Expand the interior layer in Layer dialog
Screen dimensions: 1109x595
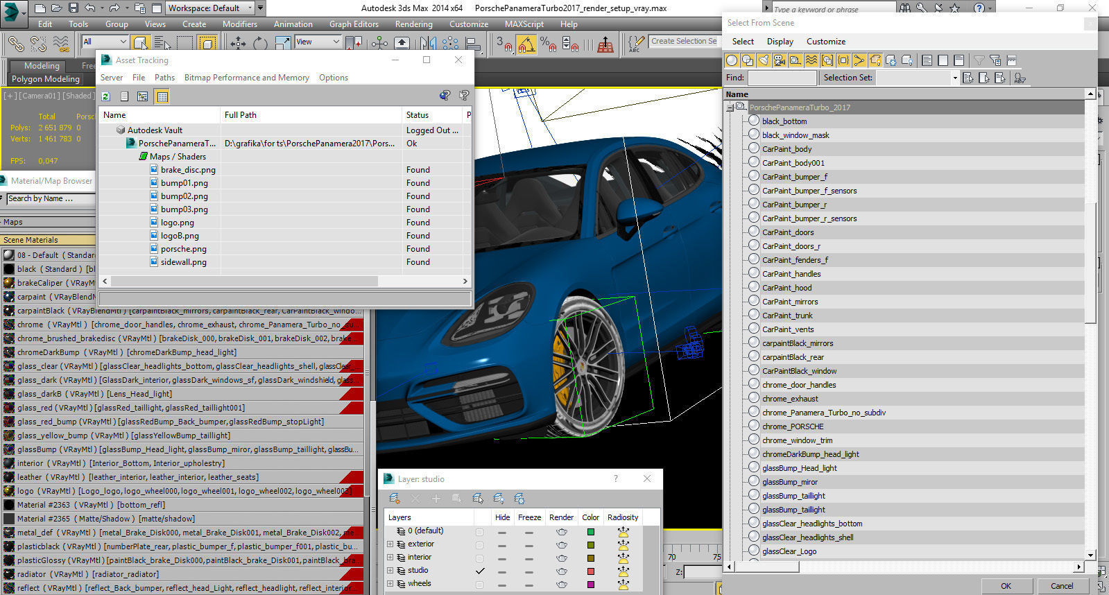pyautogui.click(x=390, y=558)
